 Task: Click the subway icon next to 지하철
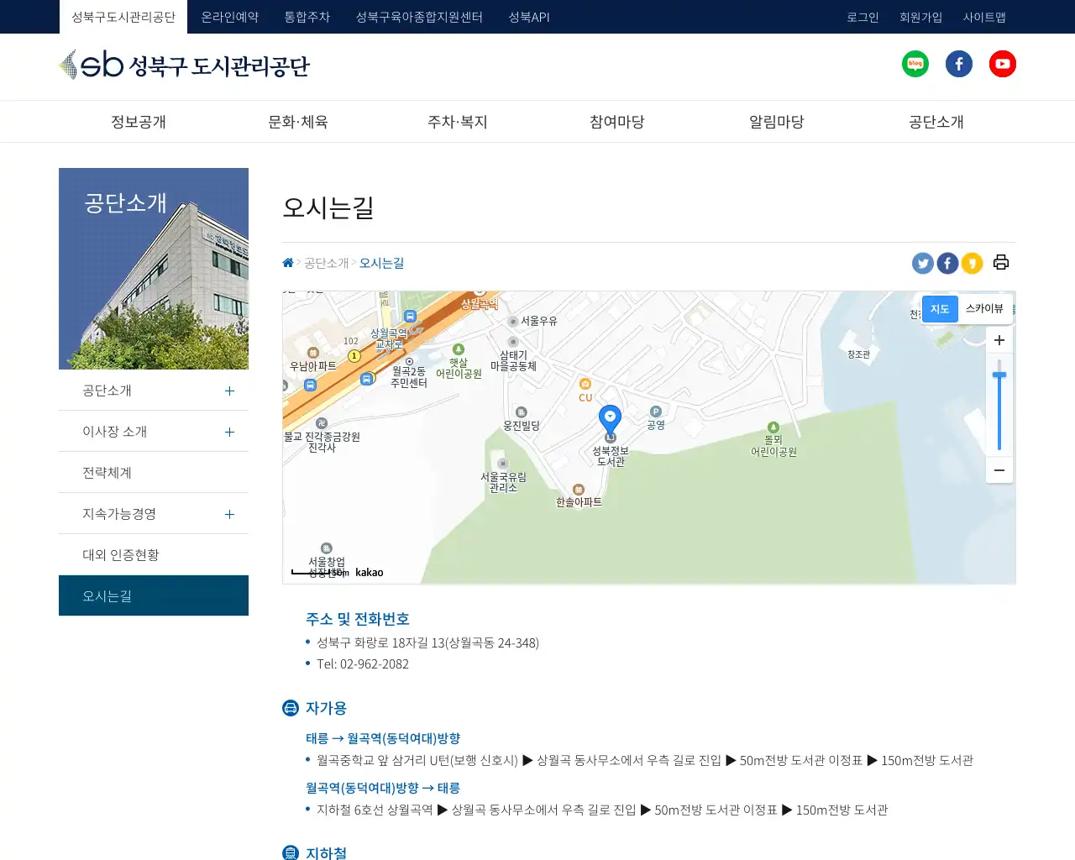click(291, 852)
